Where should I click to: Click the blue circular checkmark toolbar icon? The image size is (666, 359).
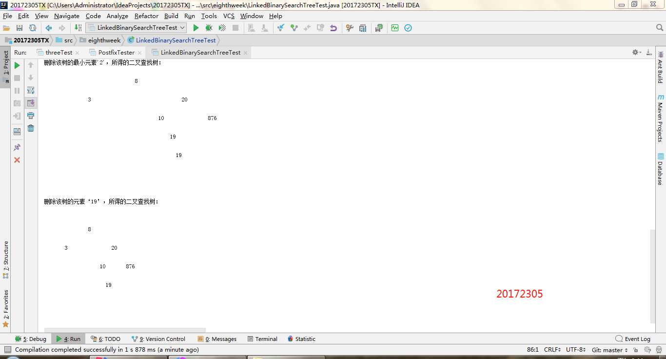pyautogui.click(x=408, y=28)
